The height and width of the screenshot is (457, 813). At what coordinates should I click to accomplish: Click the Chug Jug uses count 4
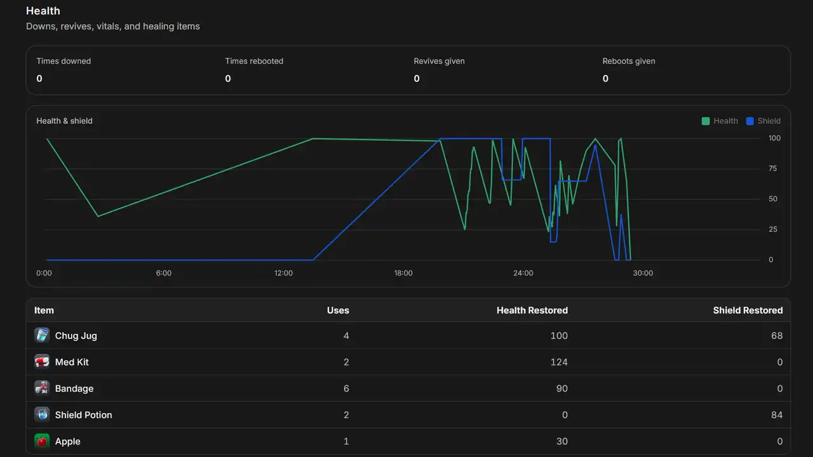click(x=346, y=335)
